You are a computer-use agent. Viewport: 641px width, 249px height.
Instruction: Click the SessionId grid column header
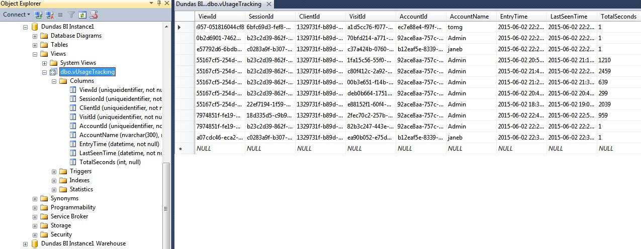(270, 17)
